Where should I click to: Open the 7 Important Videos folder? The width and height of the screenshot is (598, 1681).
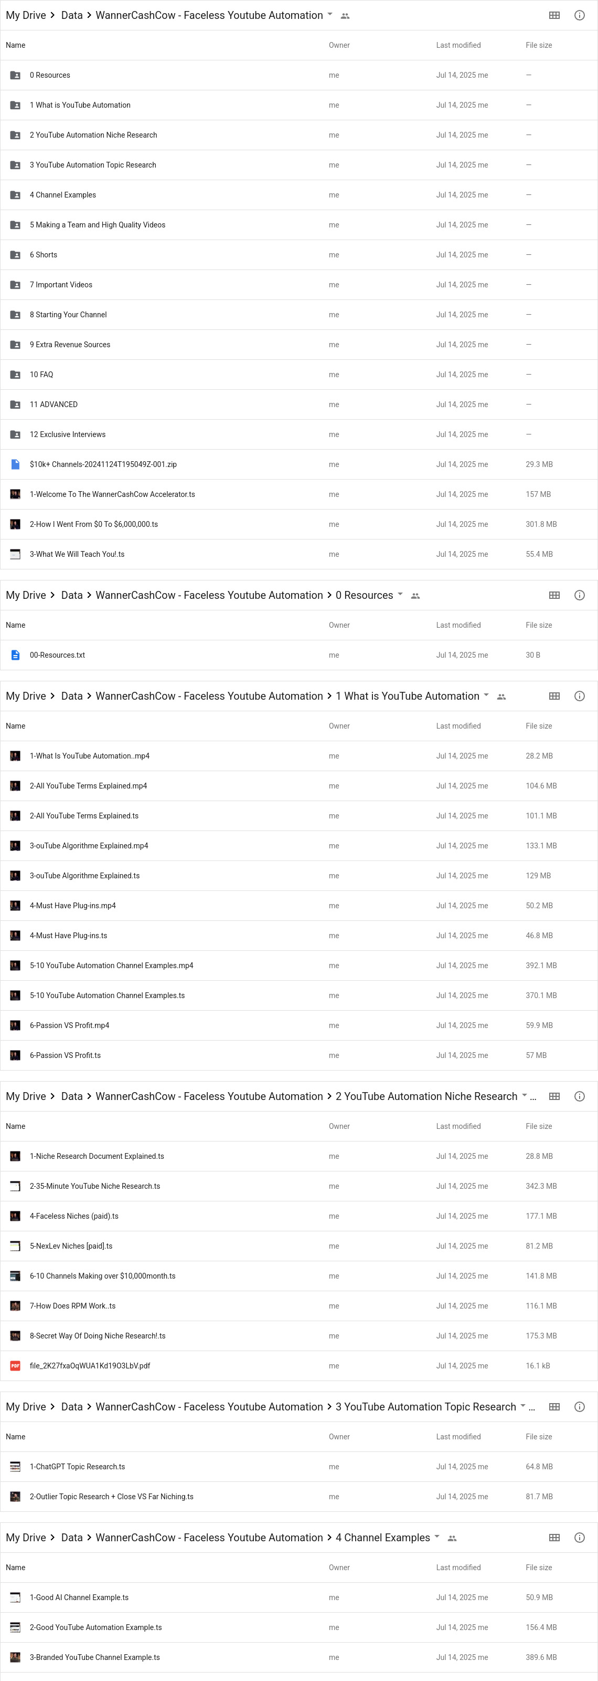tap(60, 285)
